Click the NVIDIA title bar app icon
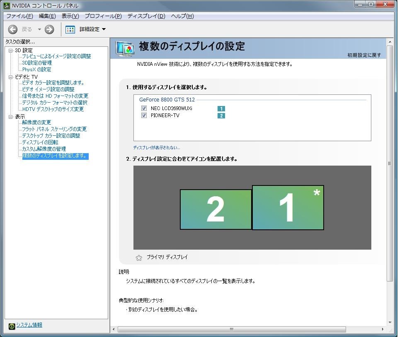 click(7, 5)
